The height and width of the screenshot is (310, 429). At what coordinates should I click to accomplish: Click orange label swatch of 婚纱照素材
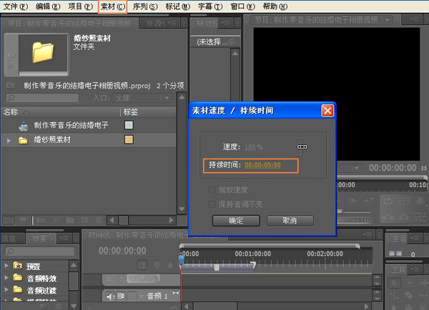[x=129, y=140]
